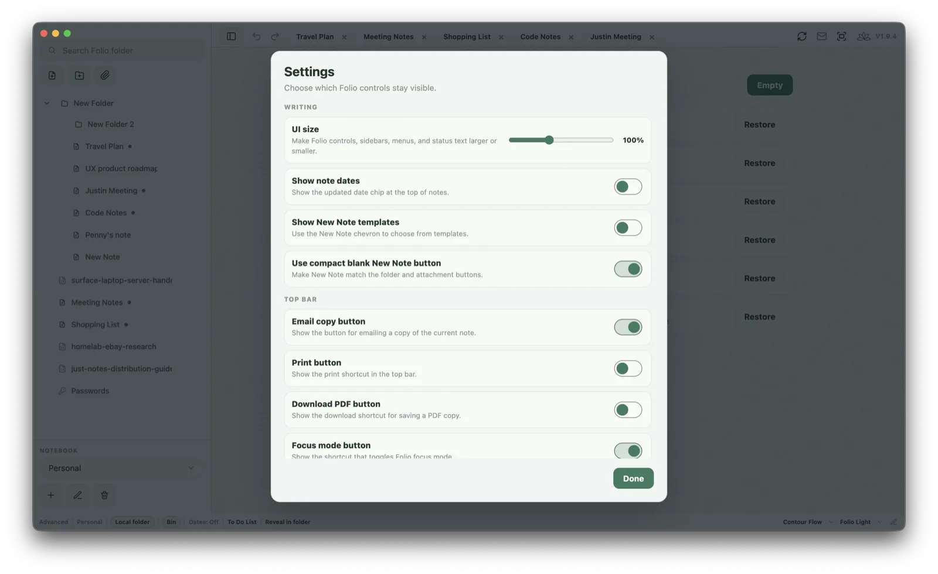Viewport: 938px width, 574px height.
Task: Click the search magnifier icon
Action: 52,51
